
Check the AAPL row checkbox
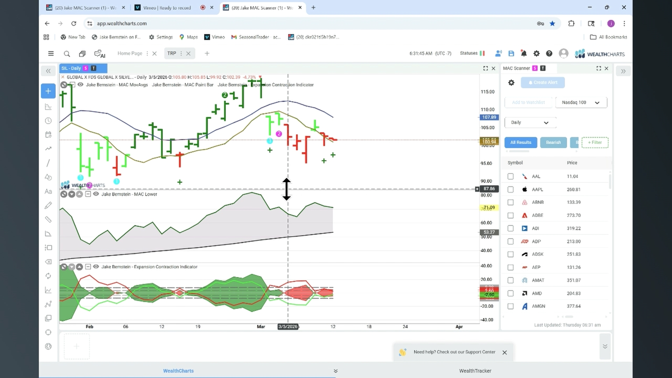tap(511, 189)
